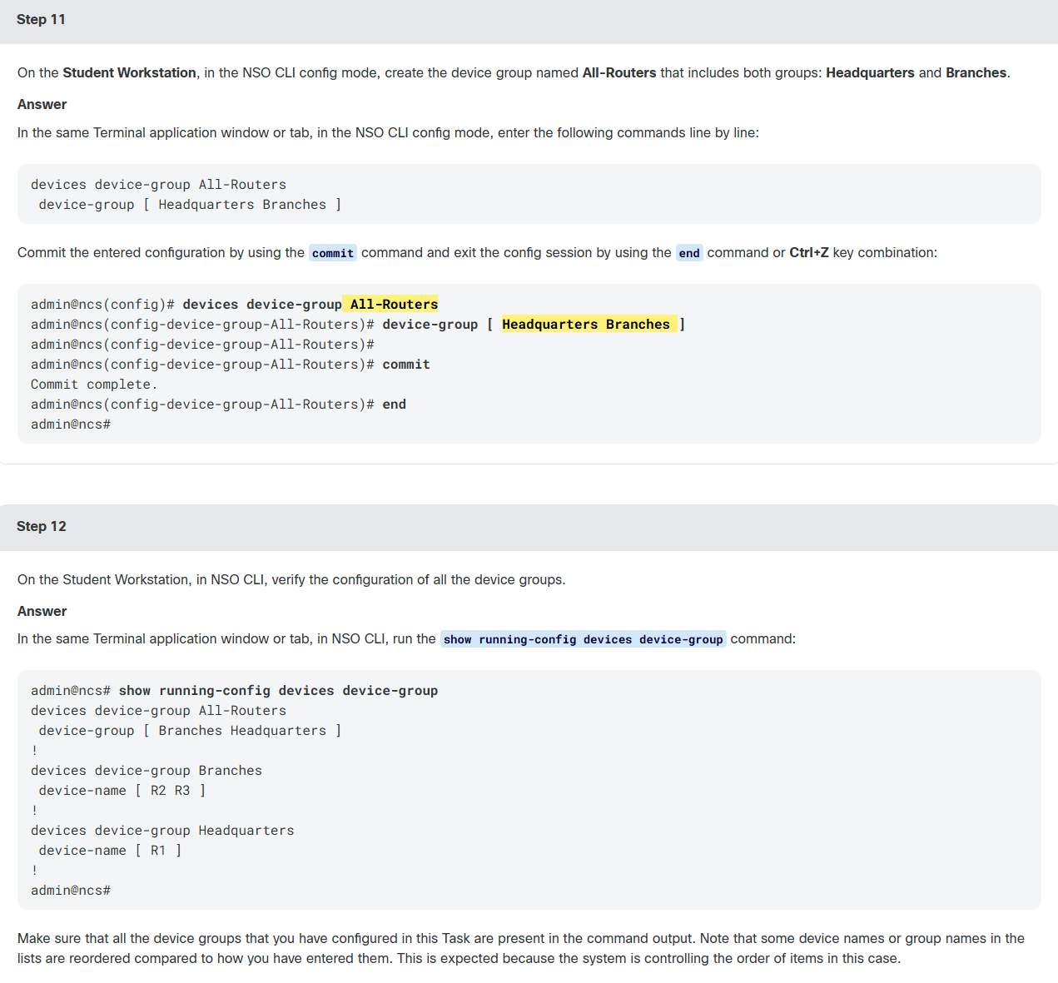Click the Step 11 header bar
Image resolution: width=1058 pixels, height=983 pixels.
click(x=529, y=20)
